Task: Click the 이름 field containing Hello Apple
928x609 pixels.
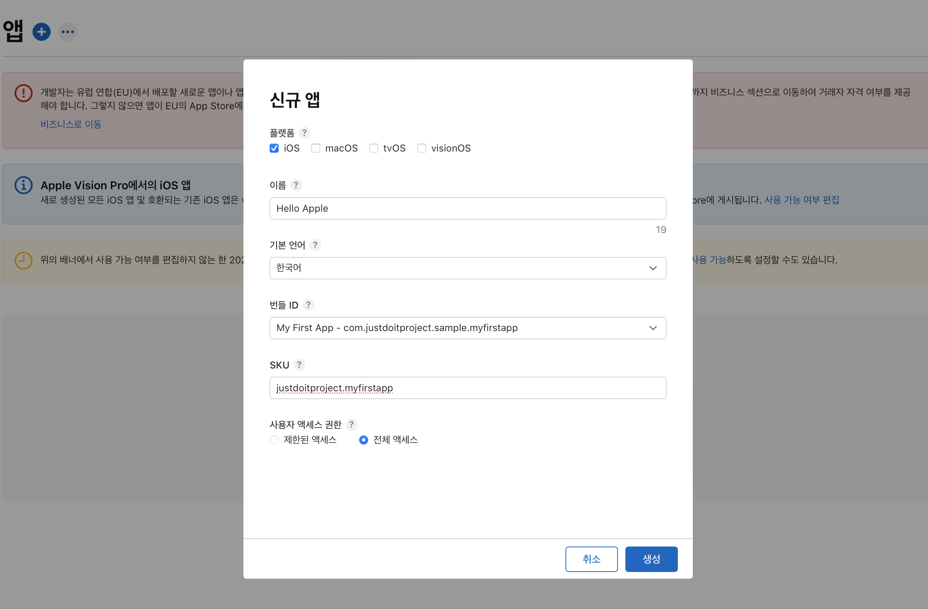Action: pos(467,208)
